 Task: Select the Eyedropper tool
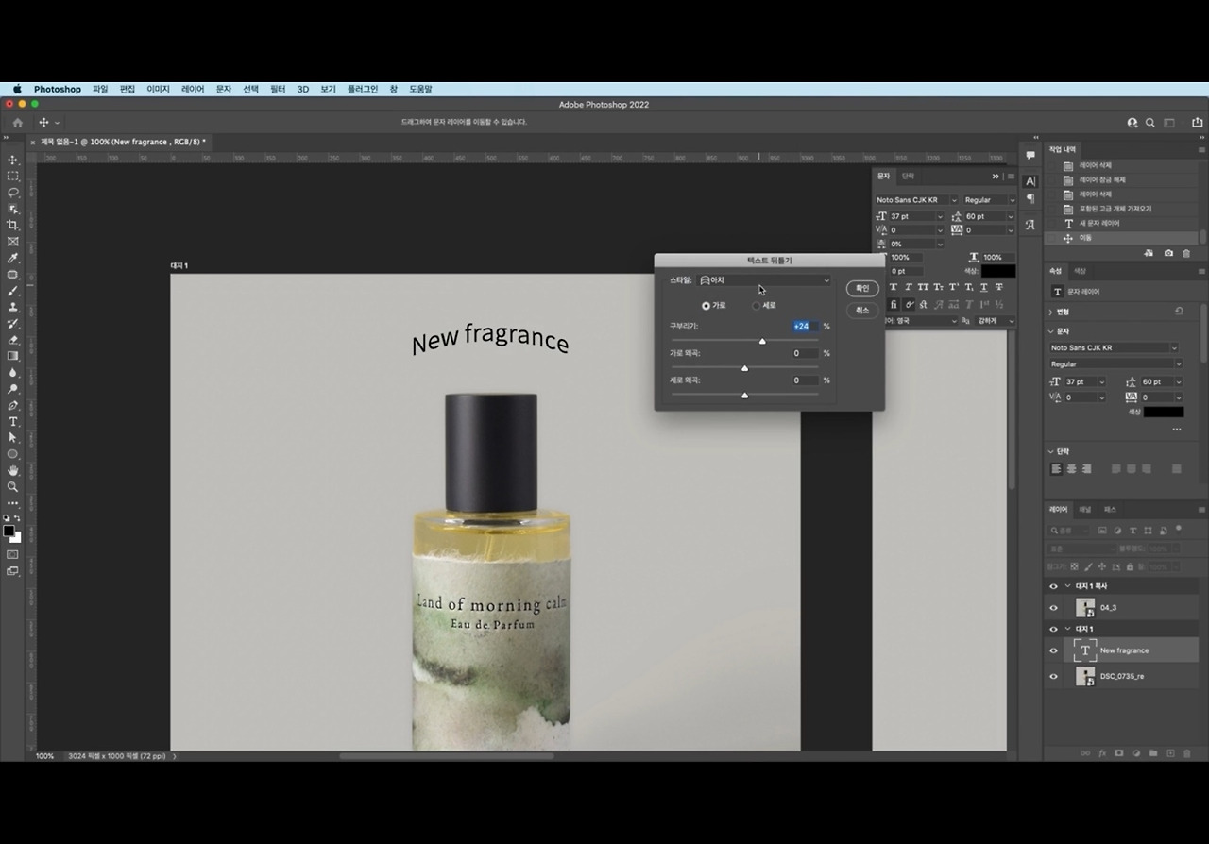click(x=13, y=258)
